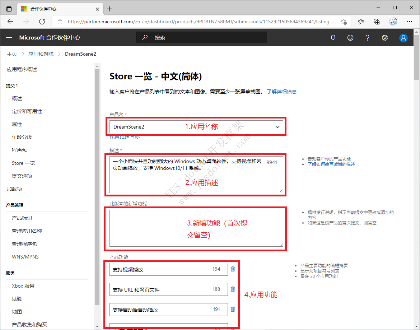Select Store 一览 in the sidebar
Viewport: 420px width, 330px height.
point(23,163)
